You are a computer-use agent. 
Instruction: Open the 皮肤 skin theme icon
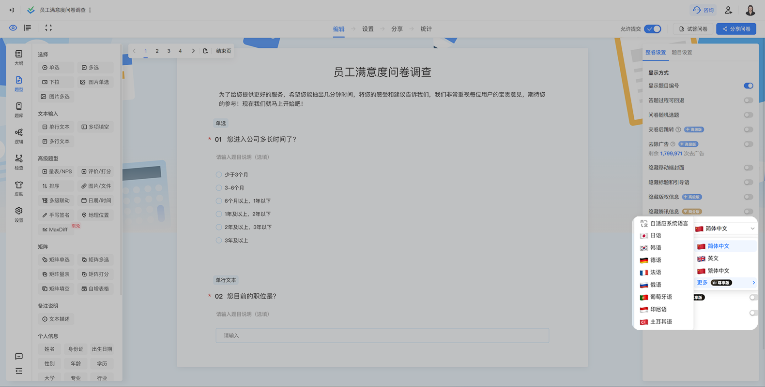coord(18,187)
